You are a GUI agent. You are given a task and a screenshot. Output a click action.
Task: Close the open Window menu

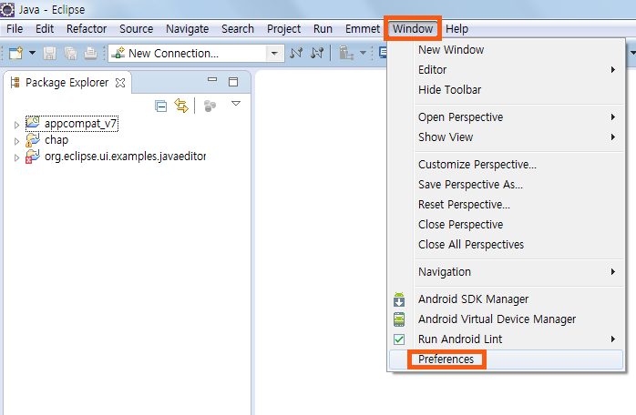coord(413,29)
